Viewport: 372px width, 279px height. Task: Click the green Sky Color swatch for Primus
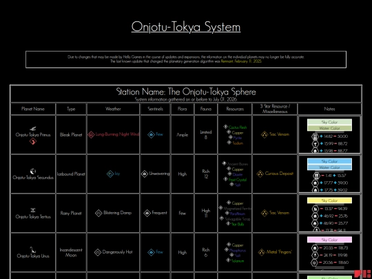click(x=329, y=123)
